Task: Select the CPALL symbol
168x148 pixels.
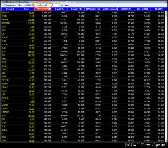Action: [5, 87]
